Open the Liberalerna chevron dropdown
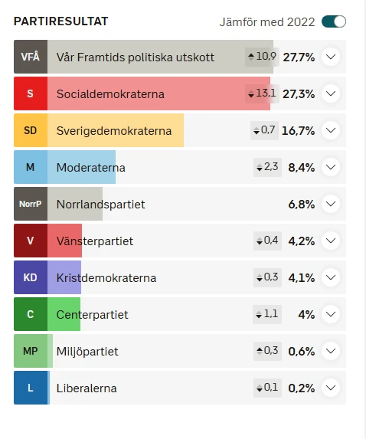This screenshot has height=439, width=366. (331, 388)
